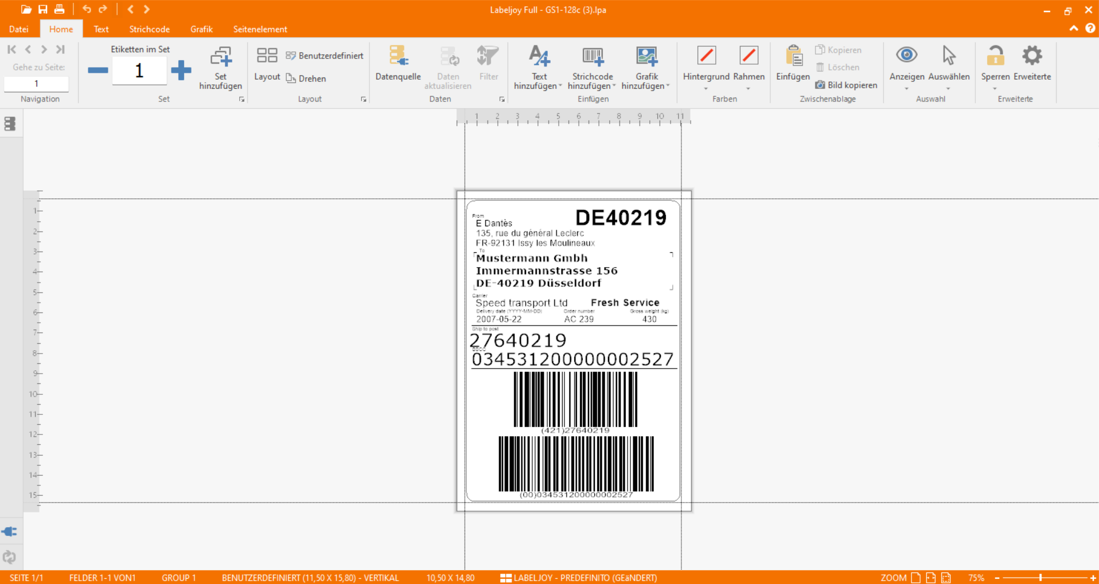Decrease labels in set with minus button

click(x=98, y=70)
